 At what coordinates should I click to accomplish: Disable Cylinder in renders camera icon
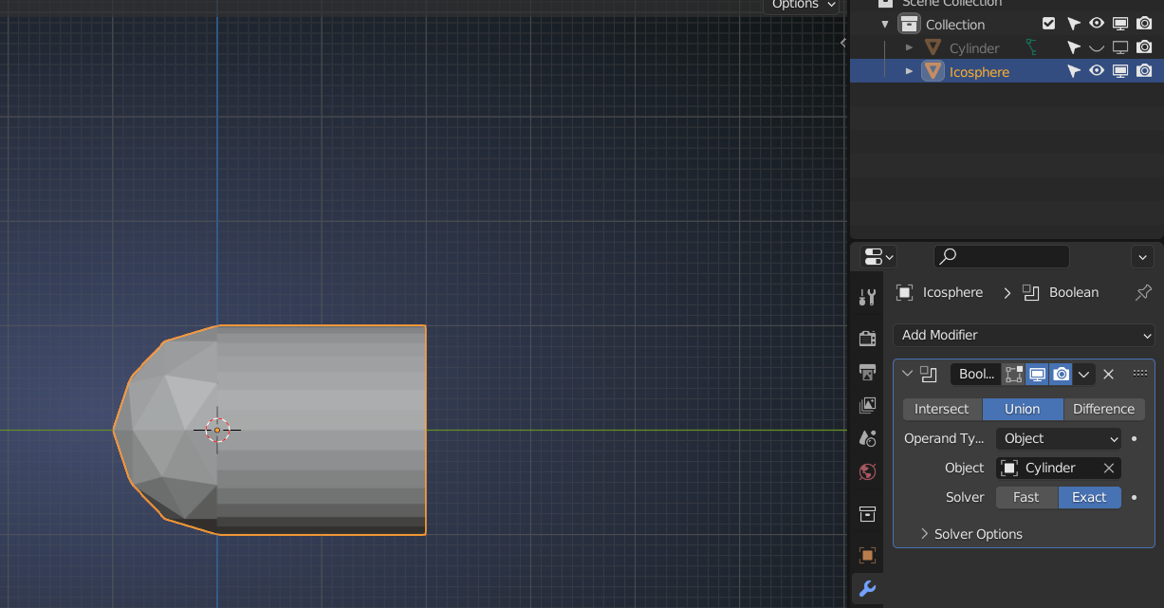click(1144, 47)
